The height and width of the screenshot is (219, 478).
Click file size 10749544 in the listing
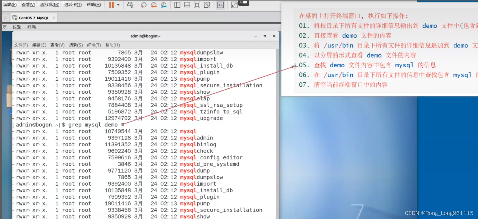(118, 131)
